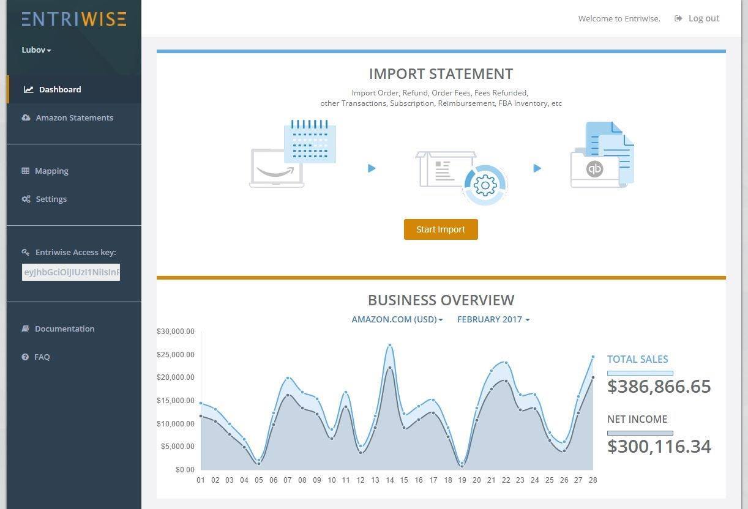The width and height of the screenshot is (748, 509).
Task: Click the net income data point for day 22
Action: click(x=506, y=381)
